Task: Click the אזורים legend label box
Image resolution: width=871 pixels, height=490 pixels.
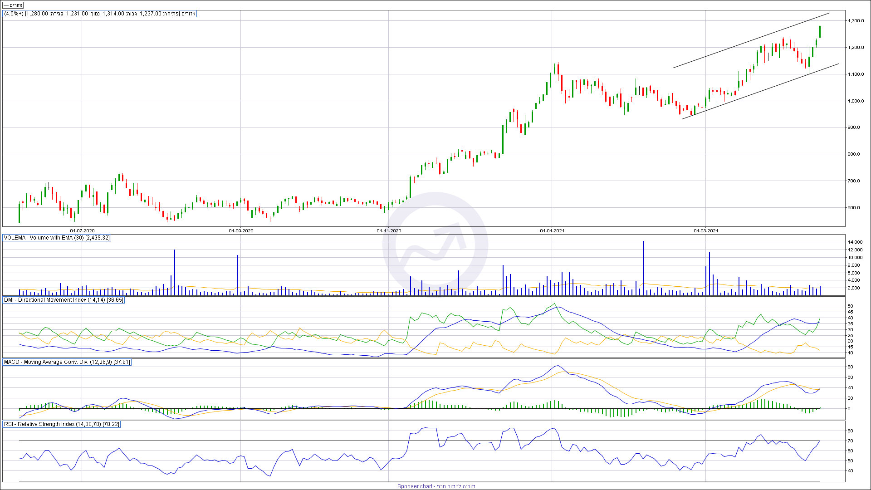Action: tap(13, 5)
